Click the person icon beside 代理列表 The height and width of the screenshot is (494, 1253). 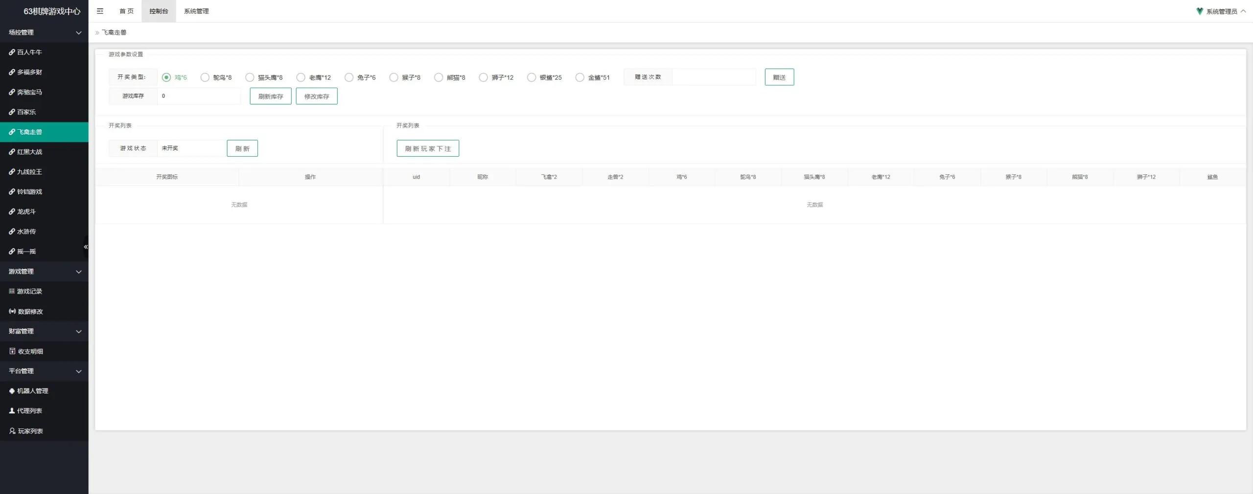click(x=12, y=411)
